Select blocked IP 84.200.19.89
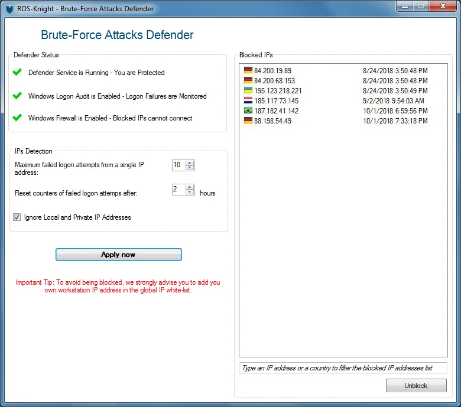Viewport: 461px width, 407px height. 272,70
